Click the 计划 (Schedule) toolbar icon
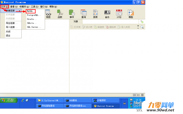This screenshot has width=183, height=114. click(x=119, y=14)
